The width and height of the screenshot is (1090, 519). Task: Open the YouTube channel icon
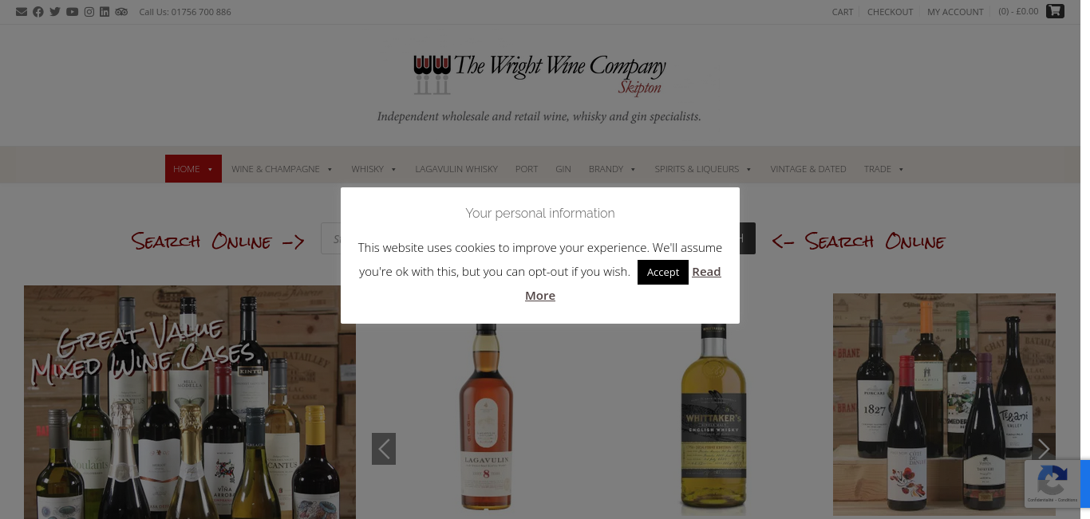[73, 12]
